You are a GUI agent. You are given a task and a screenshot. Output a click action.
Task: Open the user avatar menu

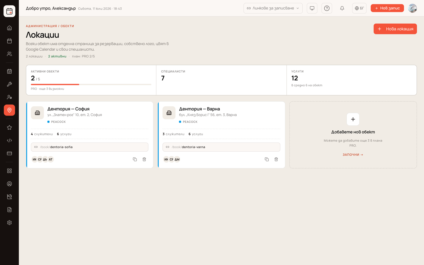click(x=413, y=8)
